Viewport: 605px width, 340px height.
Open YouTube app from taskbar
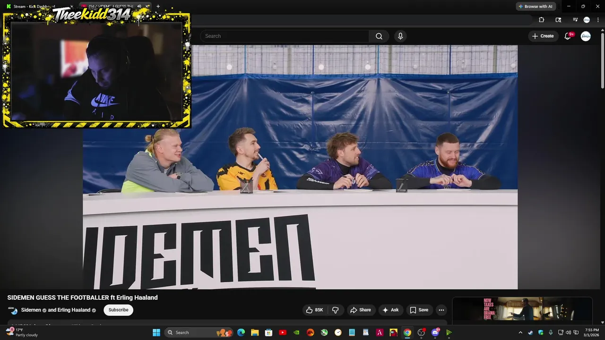point(283,332)
